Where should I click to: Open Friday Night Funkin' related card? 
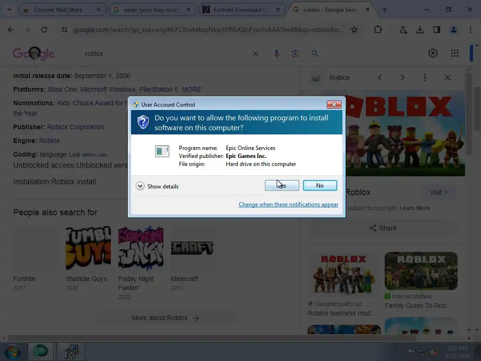141,263
